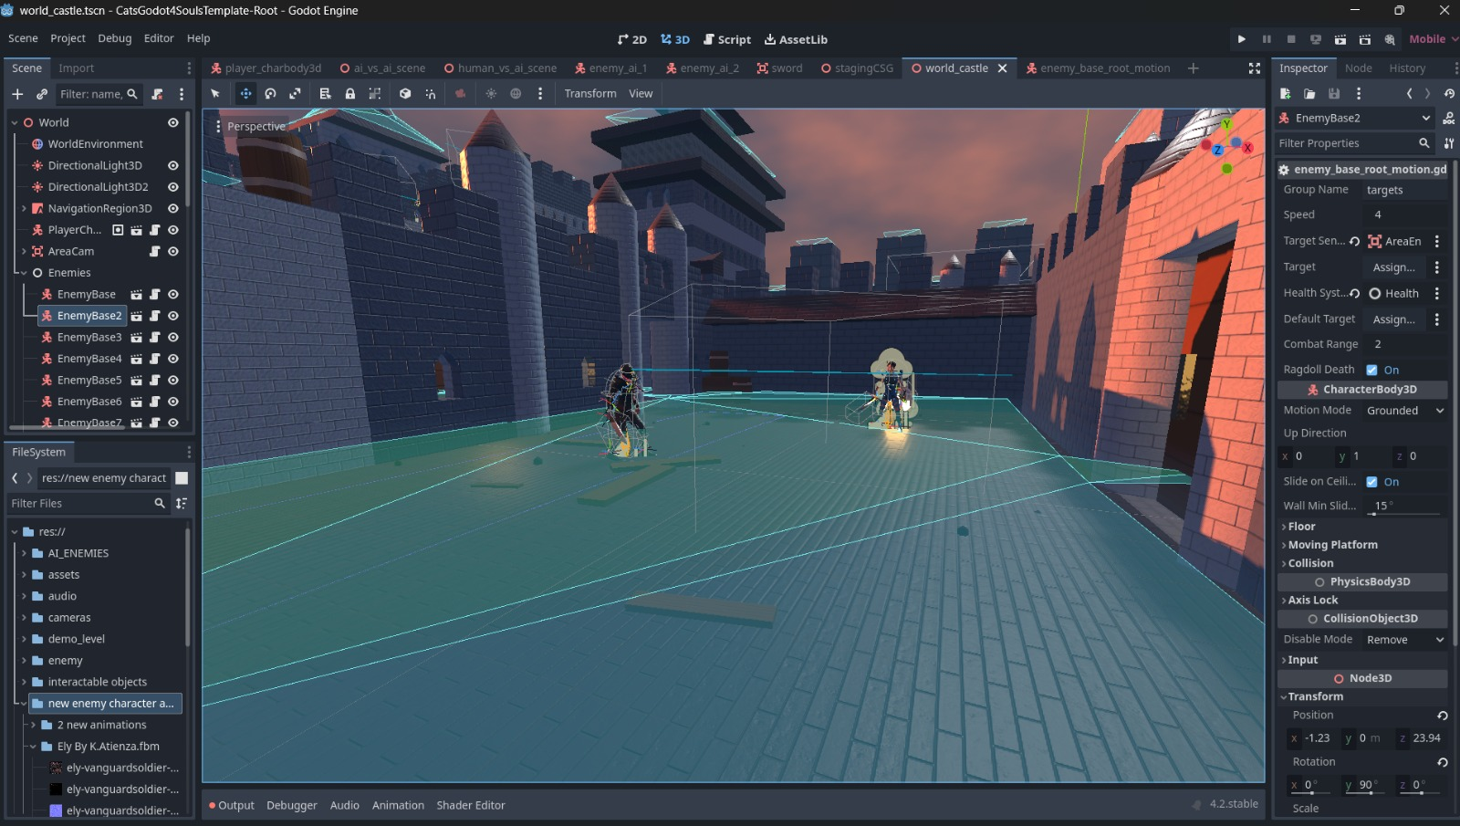Toggle visibility of DirectionalLight3D2
The width and height of the screenshot is (1460, 826).
click(173, 187)
